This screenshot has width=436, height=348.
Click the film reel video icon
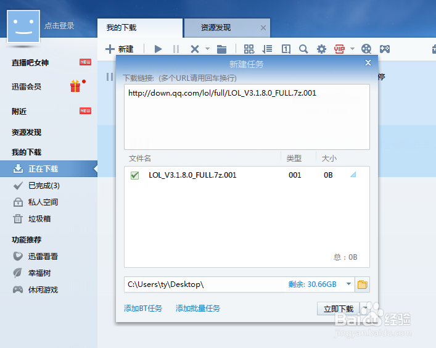[366, 49]
